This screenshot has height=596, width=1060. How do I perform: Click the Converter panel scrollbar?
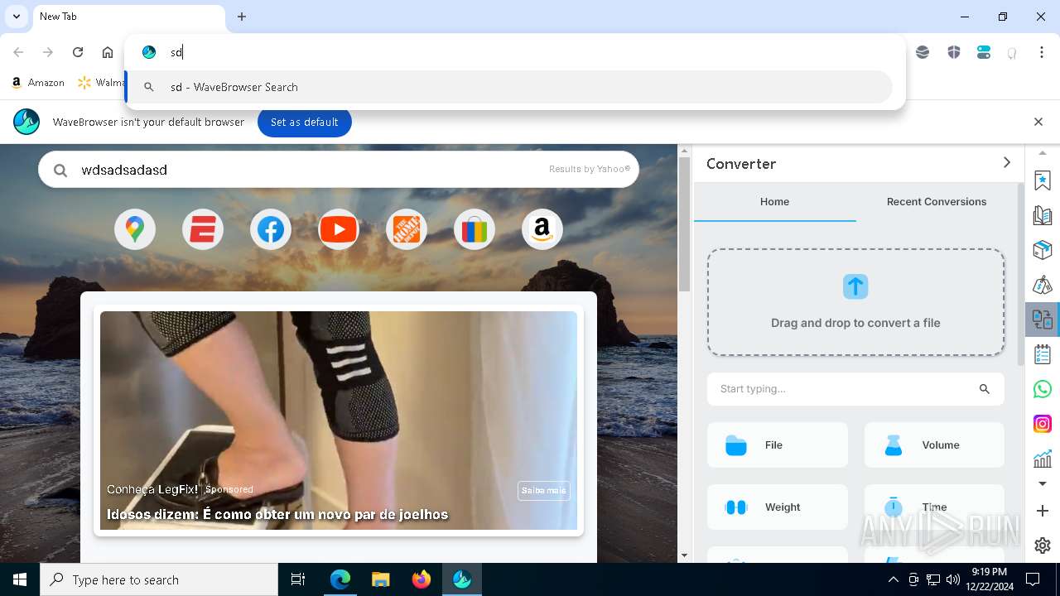coord(1021,273)
